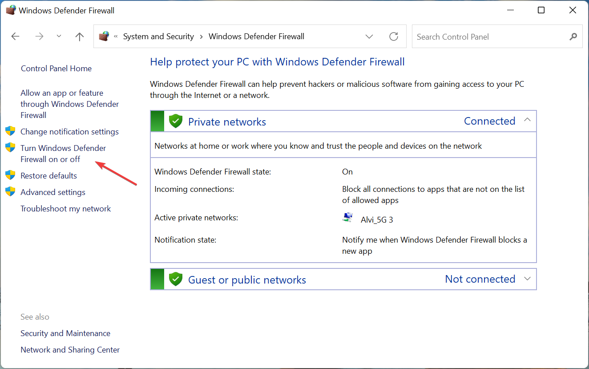Click the Back navigation arrow
This screenshot has width=589, height=369.
click(16, 36)
